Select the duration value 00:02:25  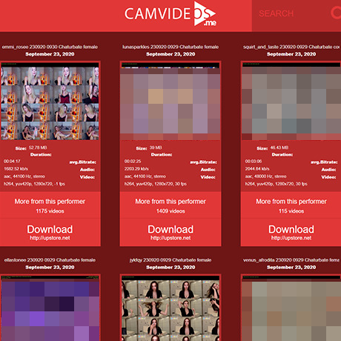133,162
